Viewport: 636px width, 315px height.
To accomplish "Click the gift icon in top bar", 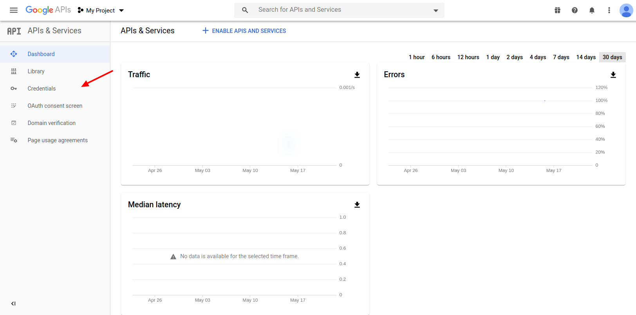I will pyautogui.click(x=557, y=10).
